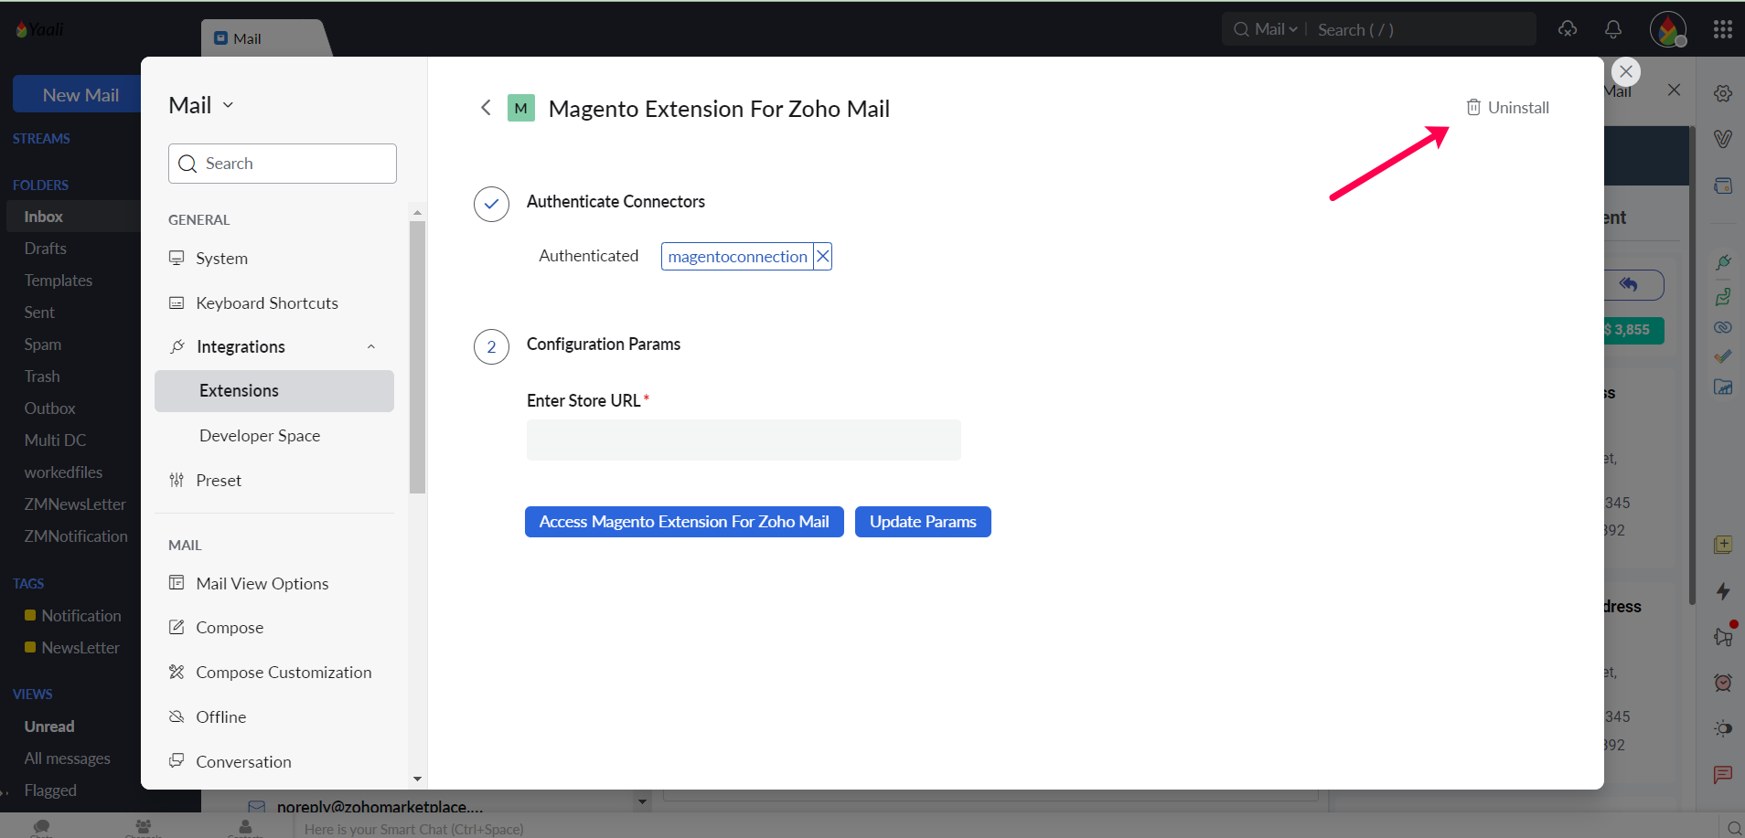Click Access Magento Extension For Zoho Mail
This screenshot has width=1745, height=838.
[683, 522]
